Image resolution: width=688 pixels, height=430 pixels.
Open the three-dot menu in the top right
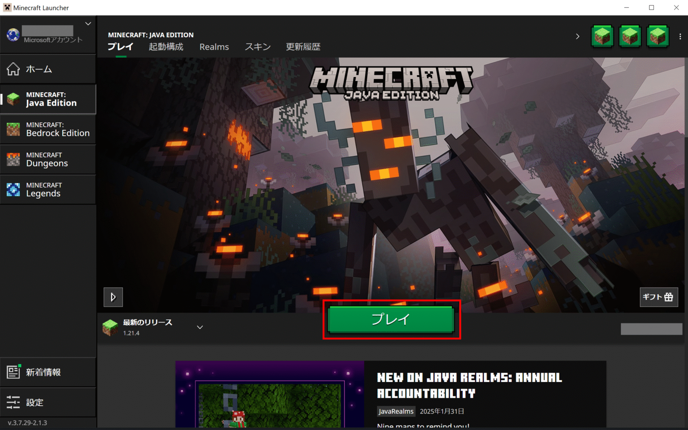pyautogui.click(x=680, y=36)
